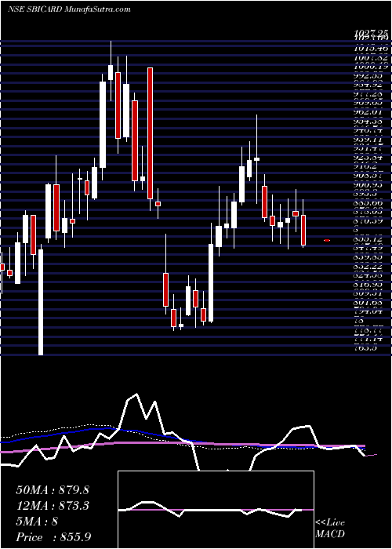The width and height of the screenshot is (392, 549).
Task: Click the tall white candle dropping to 763.5
Action: 41,302
